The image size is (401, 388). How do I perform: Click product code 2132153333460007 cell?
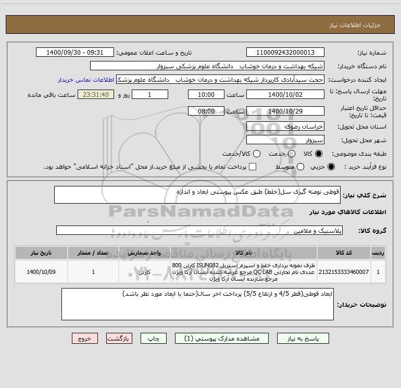coord(344,272)
